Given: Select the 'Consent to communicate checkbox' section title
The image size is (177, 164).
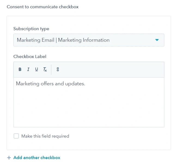Looking at the screenshot, I should [x=42, y=7].
